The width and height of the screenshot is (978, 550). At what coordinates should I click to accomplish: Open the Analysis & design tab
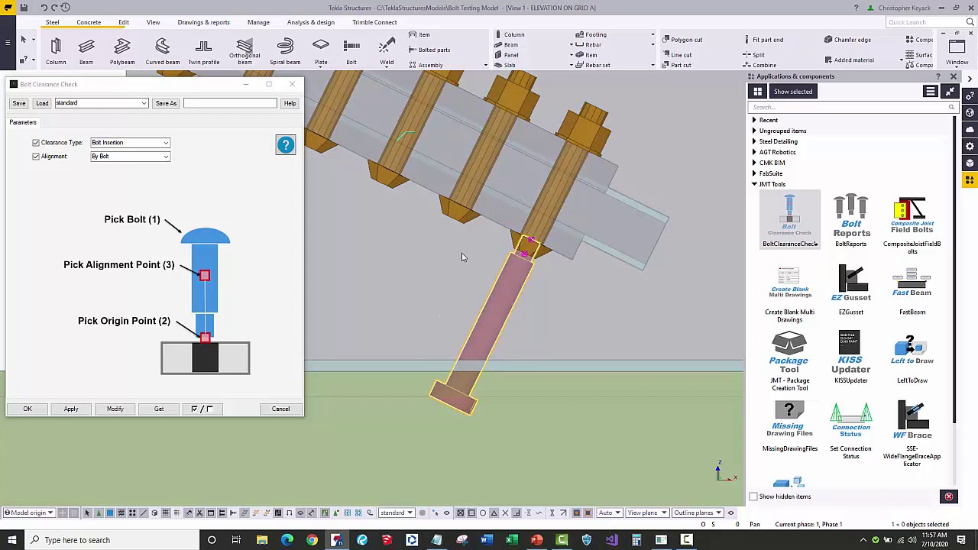pos(311,22)
